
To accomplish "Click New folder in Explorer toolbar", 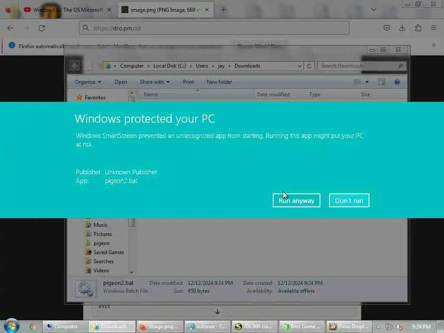I will 219,82.
